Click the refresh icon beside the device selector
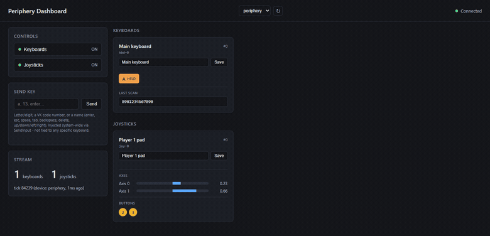 (278, 11)
